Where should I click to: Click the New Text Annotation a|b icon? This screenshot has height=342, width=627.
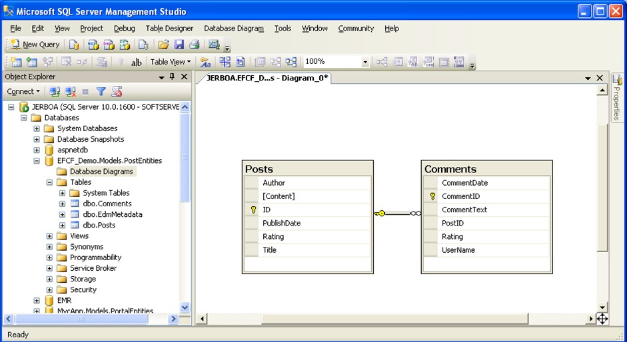[x=137, y=63]
